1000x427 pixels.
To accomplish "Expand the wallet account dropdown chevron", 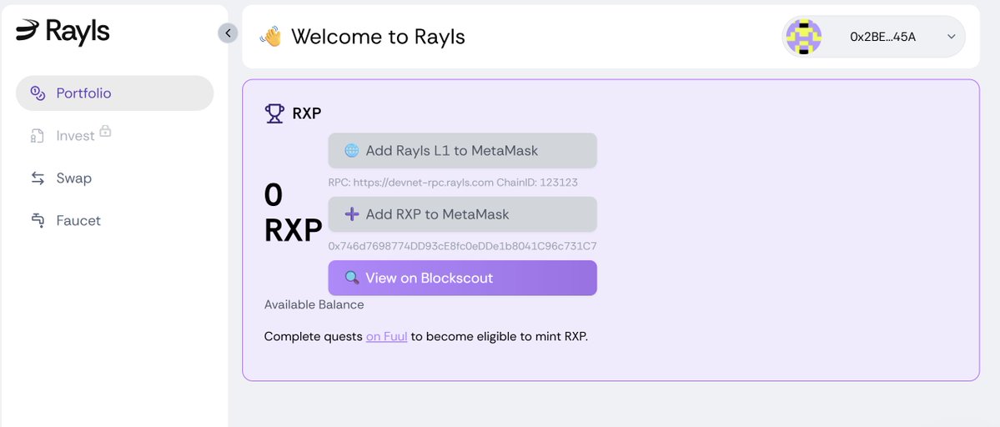I will [952, 37].
